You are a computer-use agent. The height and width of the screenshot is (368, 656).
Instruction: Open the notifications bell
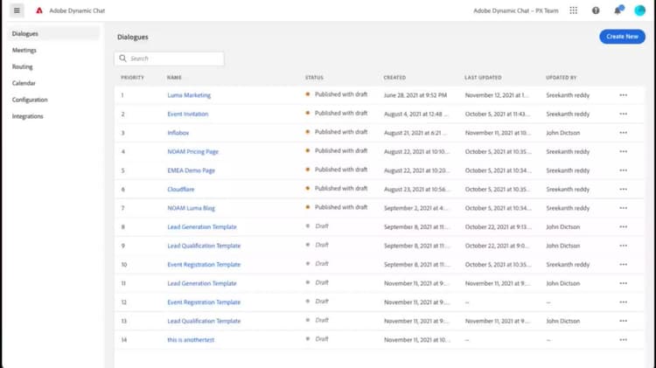pyautogui.click(x=618, y=10)
